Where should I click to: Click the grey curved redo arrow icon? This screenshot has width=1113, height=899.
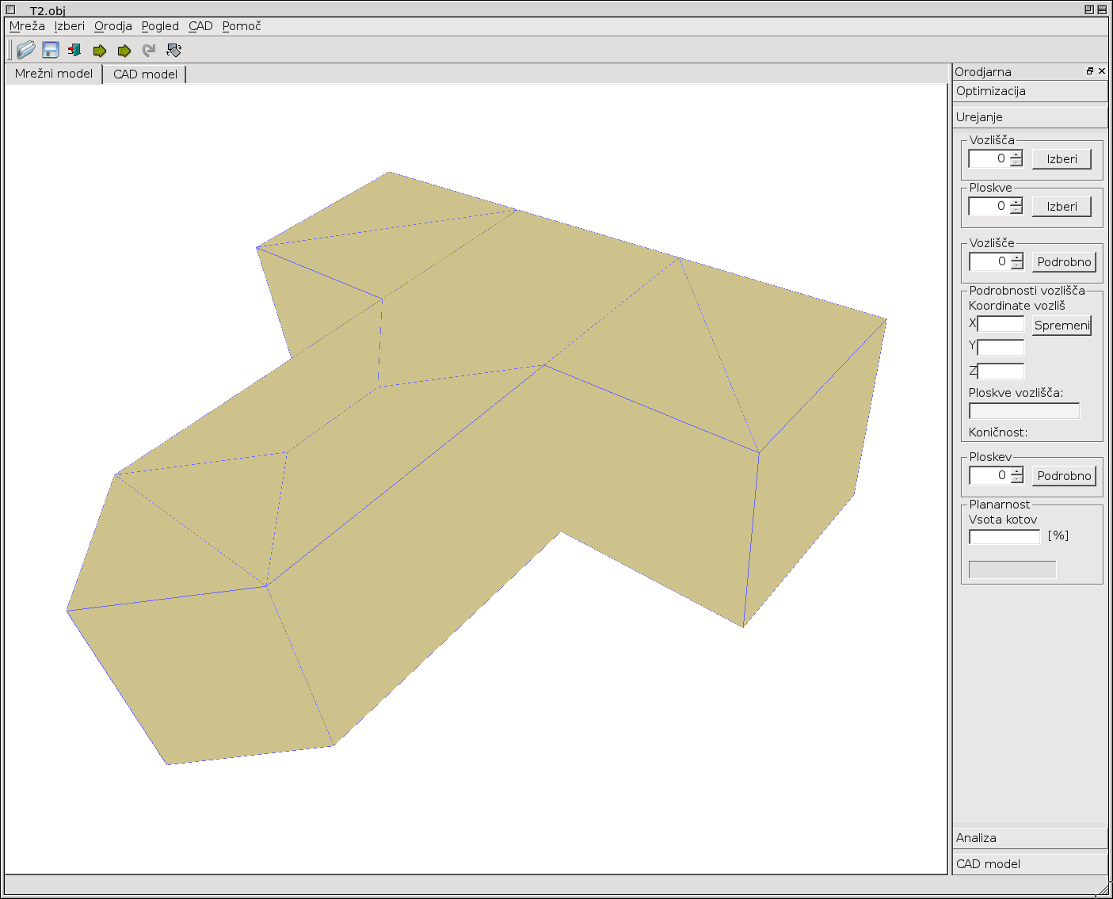coord(148,51)
